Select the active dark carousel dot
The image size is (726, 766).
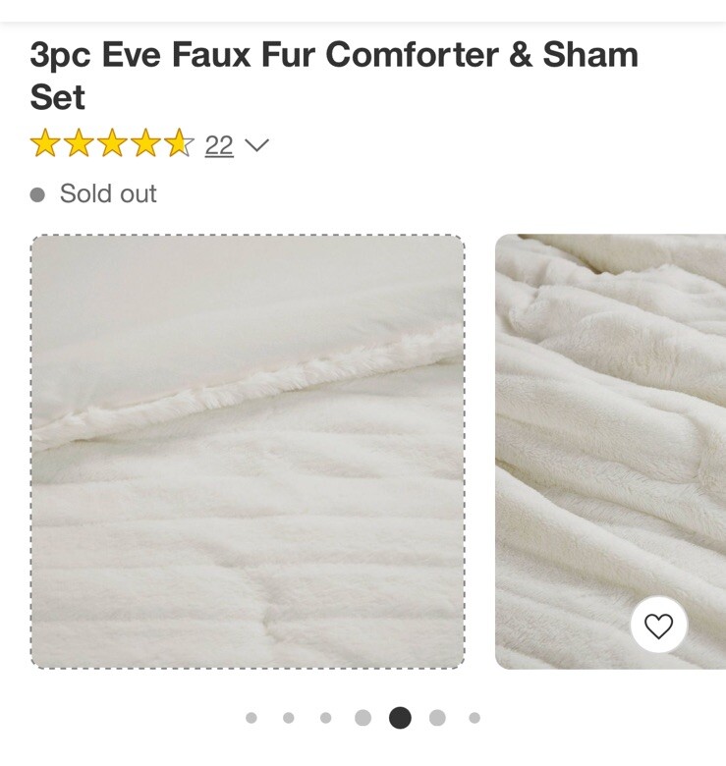[x=400, y=718]
